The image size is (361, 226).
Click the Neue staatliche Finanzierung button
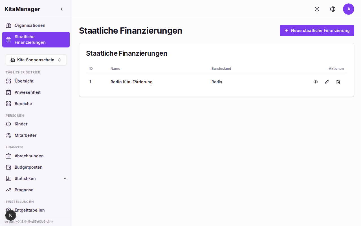click(317, 31)
